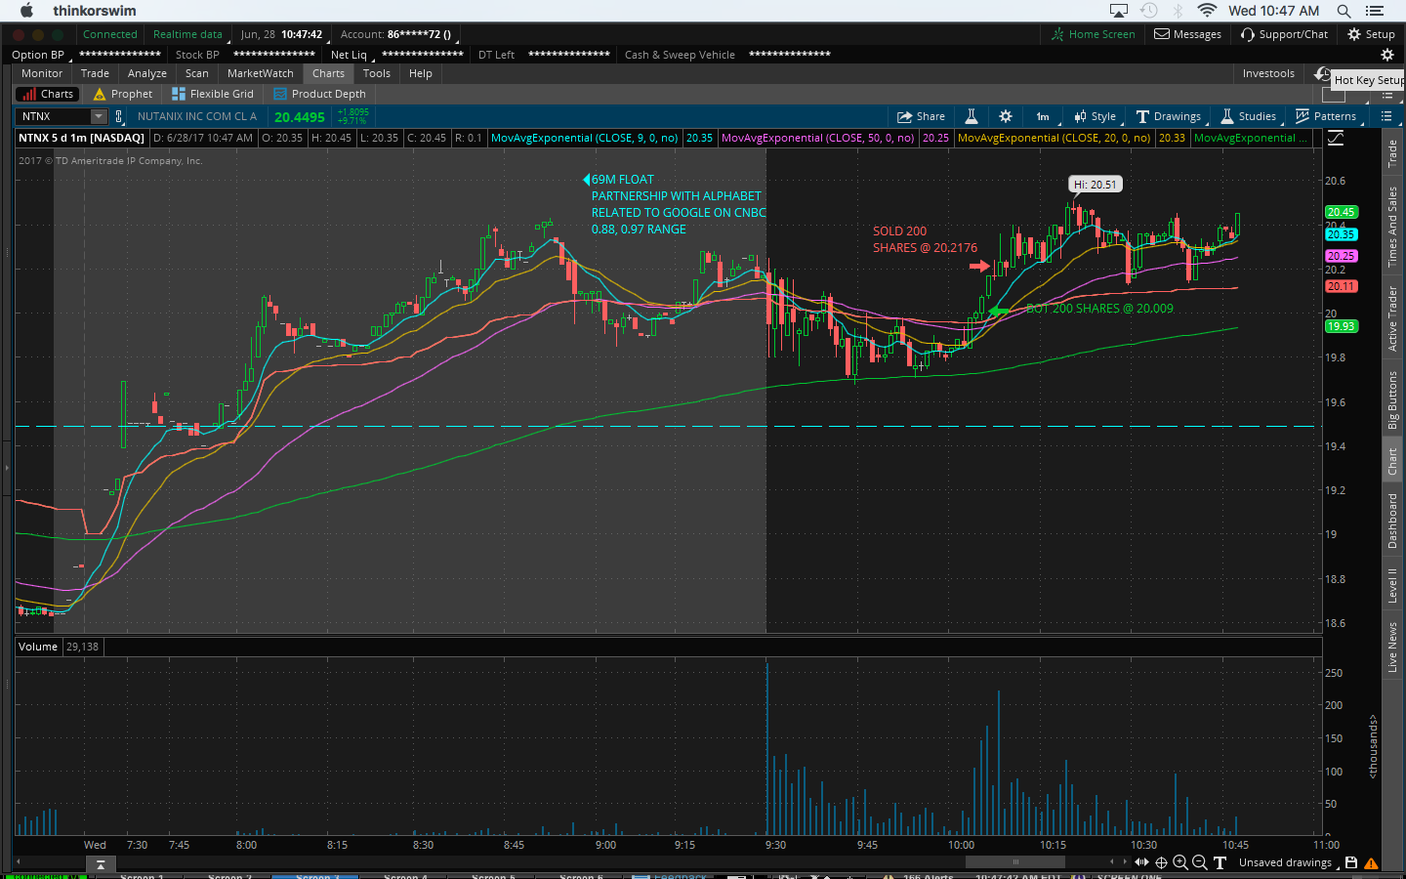Open the chart Style menu
Screen dimensions: 1406x879
pos(1096,116)
